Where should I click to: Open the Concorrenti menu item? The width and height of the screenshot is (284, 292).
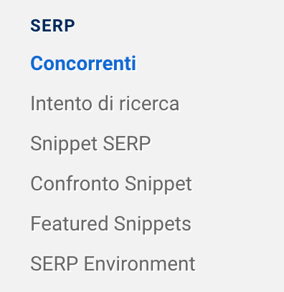tap(83, 64)
